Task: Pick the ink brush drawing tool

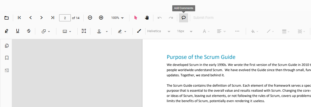Action: [x=139, y=31]
